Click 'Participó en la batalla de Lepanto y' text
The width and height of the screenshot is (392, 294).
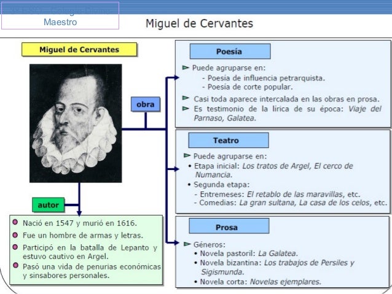(x=90, y=247)
